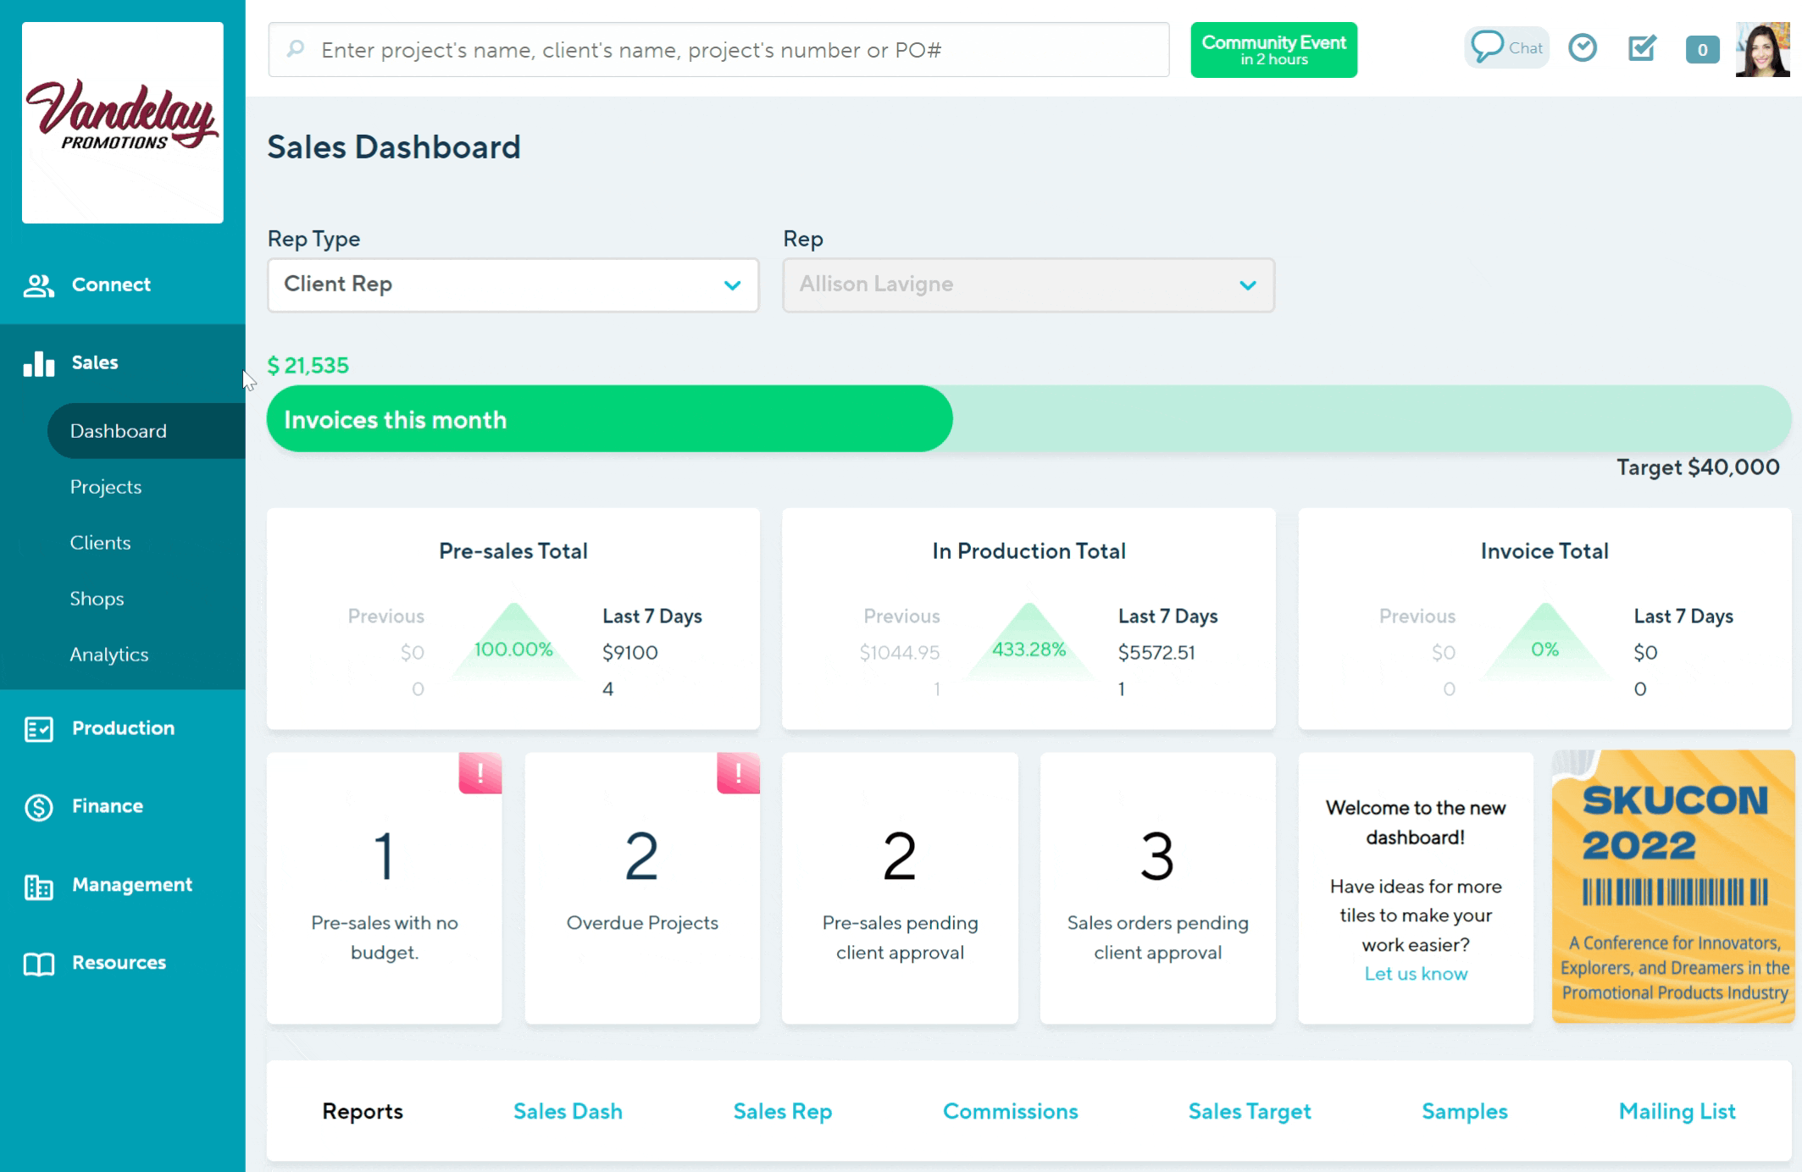The image size is (1802, 1172).
Task: Open the Connect section in sidebar
Action: point(110,285)
